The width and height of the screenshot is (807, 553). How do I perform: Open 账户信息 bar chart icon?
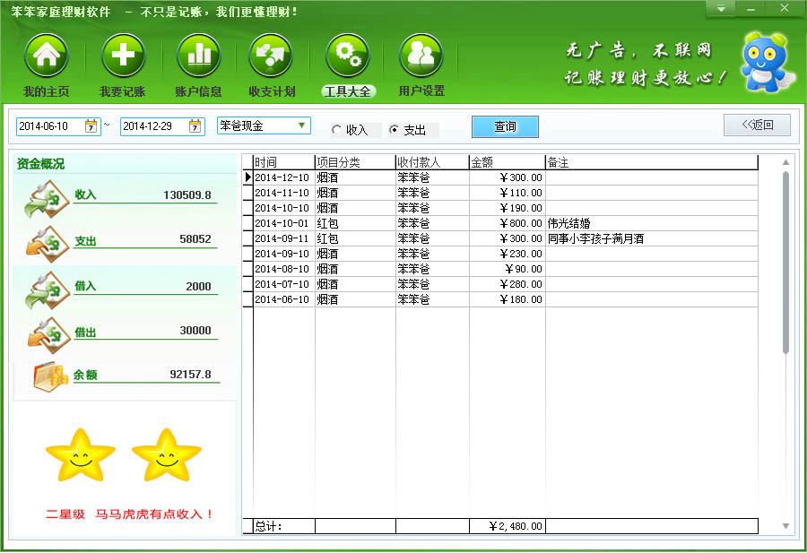coord(198,56)
